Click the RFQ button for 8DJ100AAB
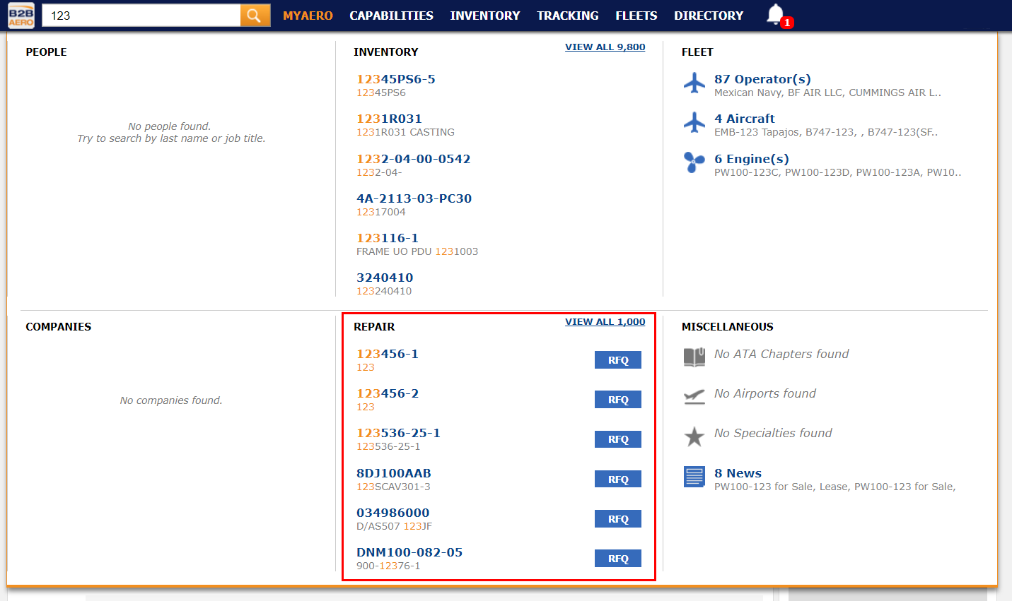Image resolution: width=1012 pixels, height=601 pixels. pyautogui.click(x=618, y=480)
